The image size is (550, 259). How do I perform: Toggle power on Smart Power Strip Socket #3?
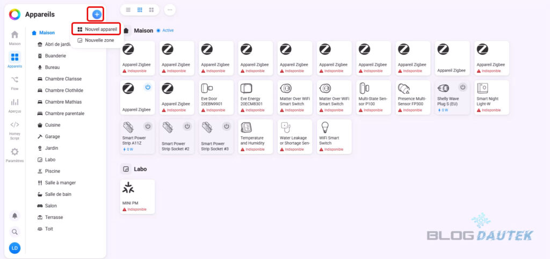click(x=227, y=127)
